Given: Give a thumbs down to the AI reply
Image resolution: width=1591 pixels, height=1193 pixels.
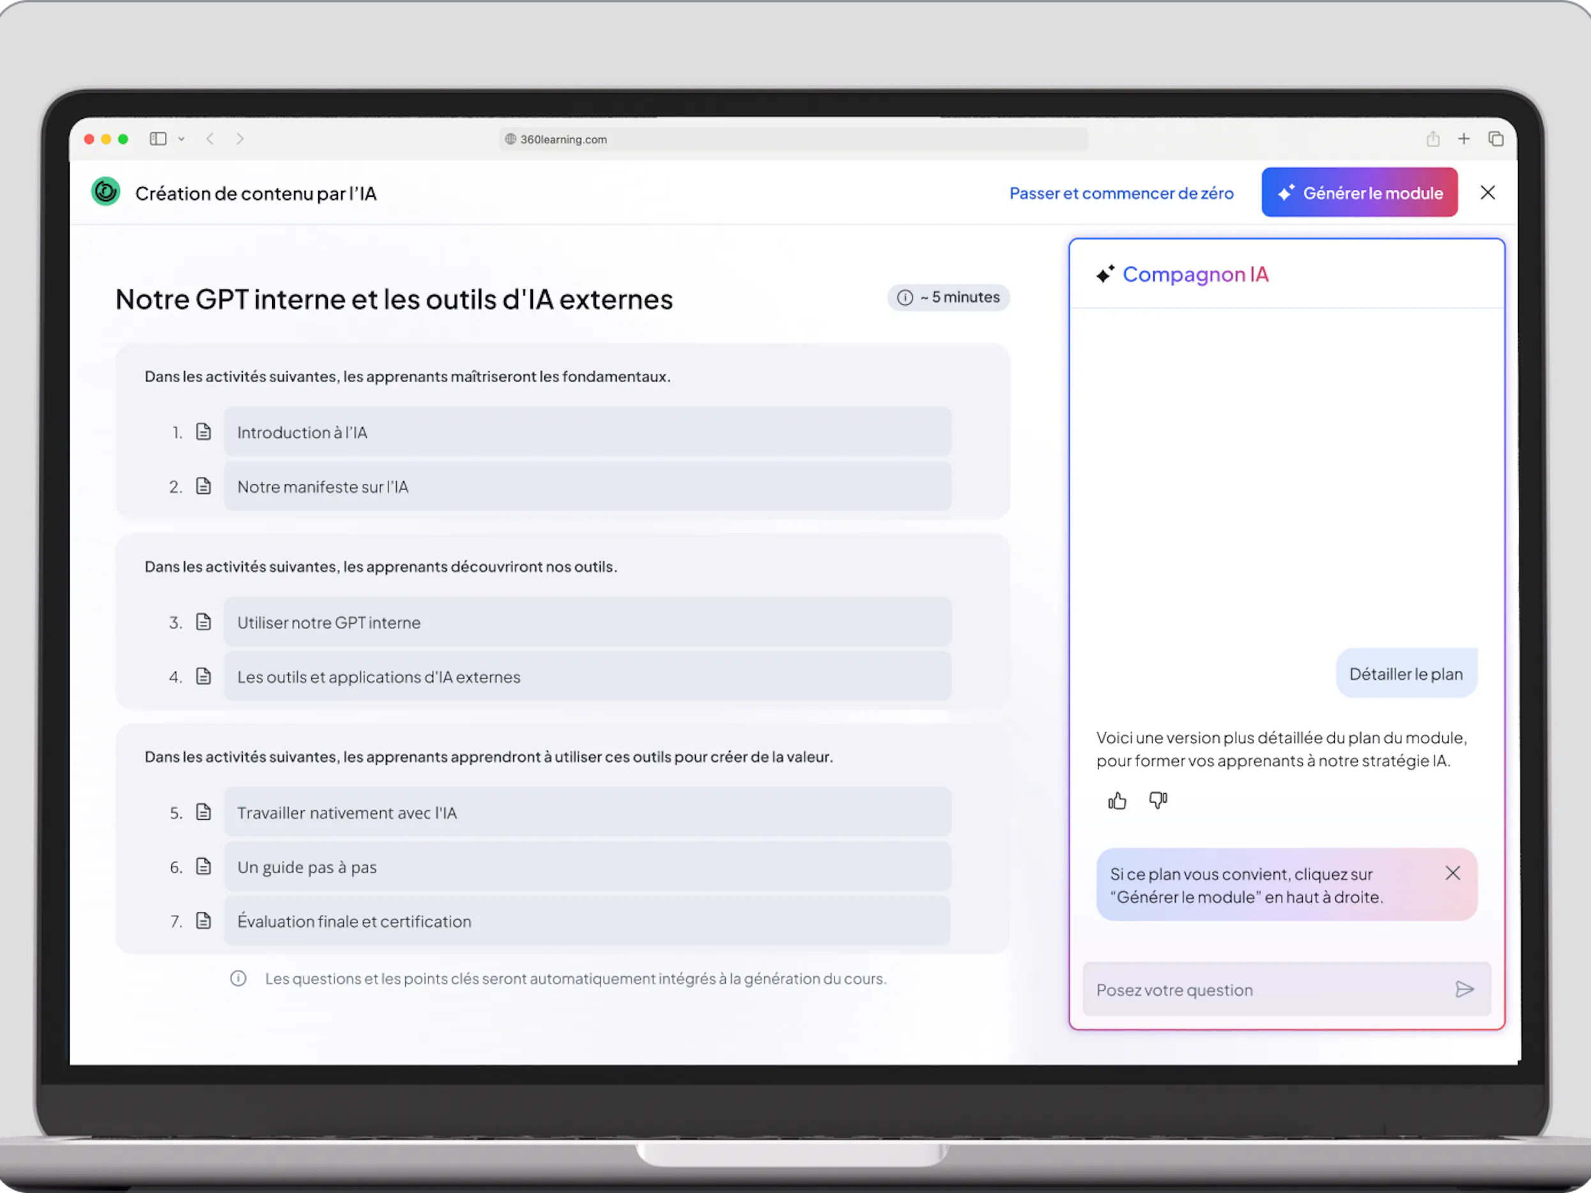Looking at the screenshot, I should click(1158, 801).
